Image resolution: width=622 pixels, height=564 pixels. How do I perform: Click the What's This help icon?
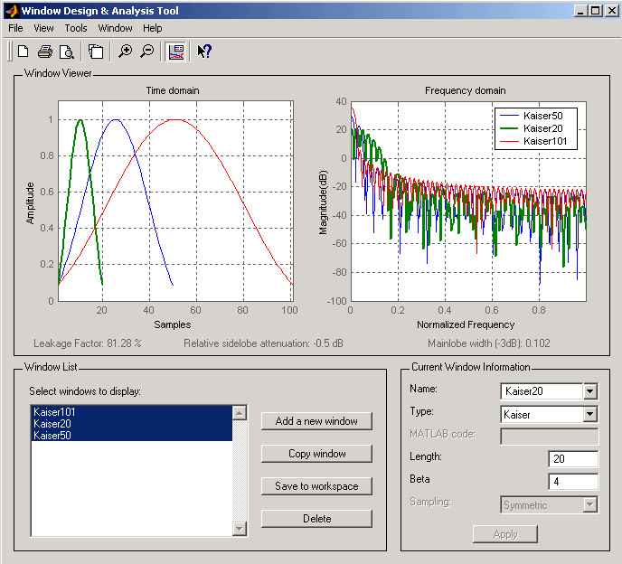coord(204,52)
